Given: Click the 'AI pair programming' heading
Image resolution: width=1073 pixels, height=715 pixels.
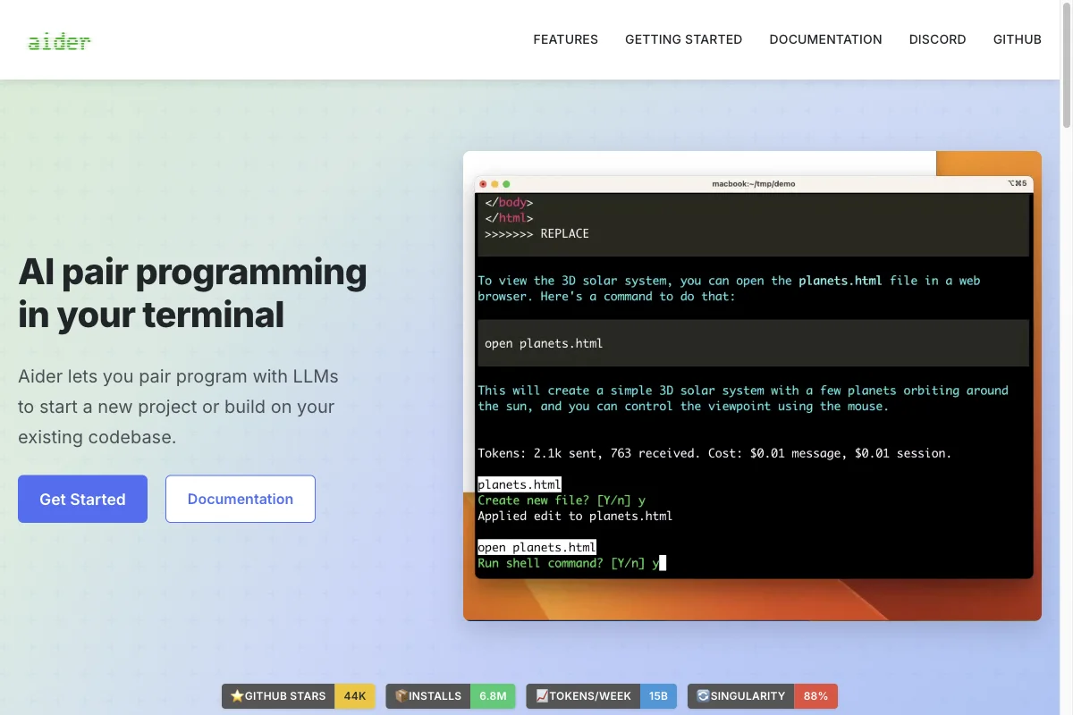Looking at the screenshot, I should pos(192,293).
